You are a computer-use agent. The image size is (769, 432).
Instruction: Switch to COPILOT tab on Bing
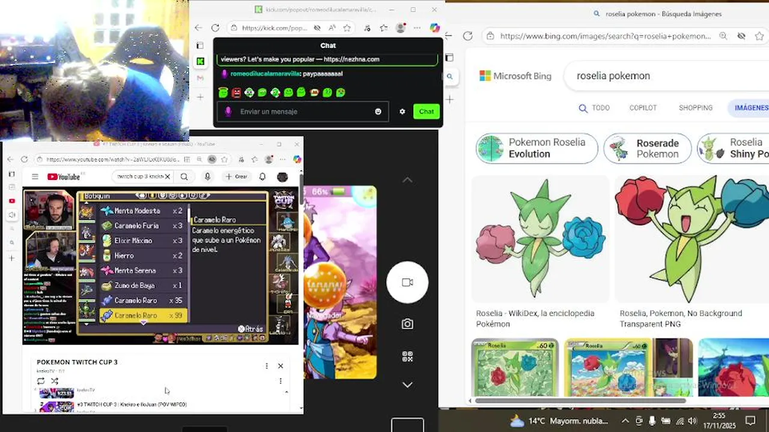click(643, 108)
